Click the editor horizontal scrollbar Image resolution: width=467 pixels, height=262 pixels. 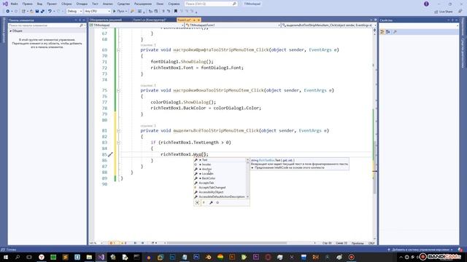(226, 243)
